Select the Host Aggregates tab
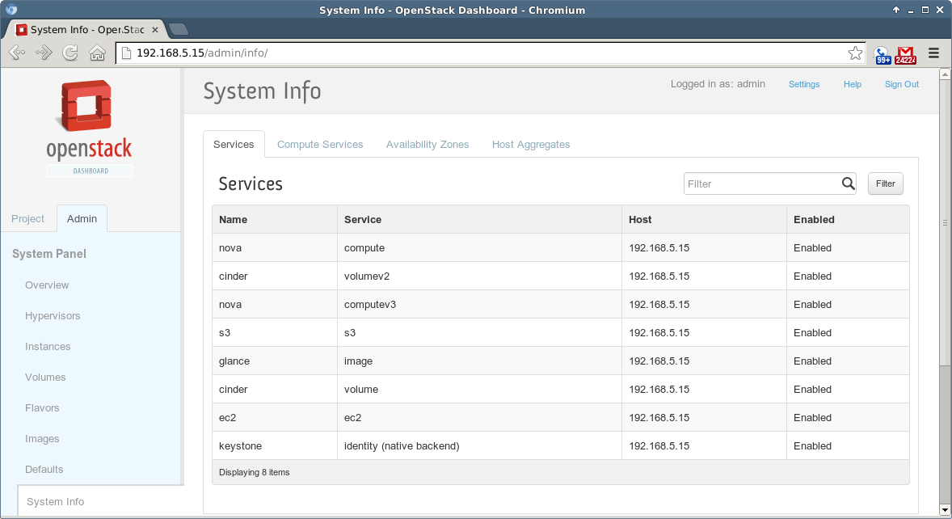This screenshot has width=952, height=519. pos(531,145)
